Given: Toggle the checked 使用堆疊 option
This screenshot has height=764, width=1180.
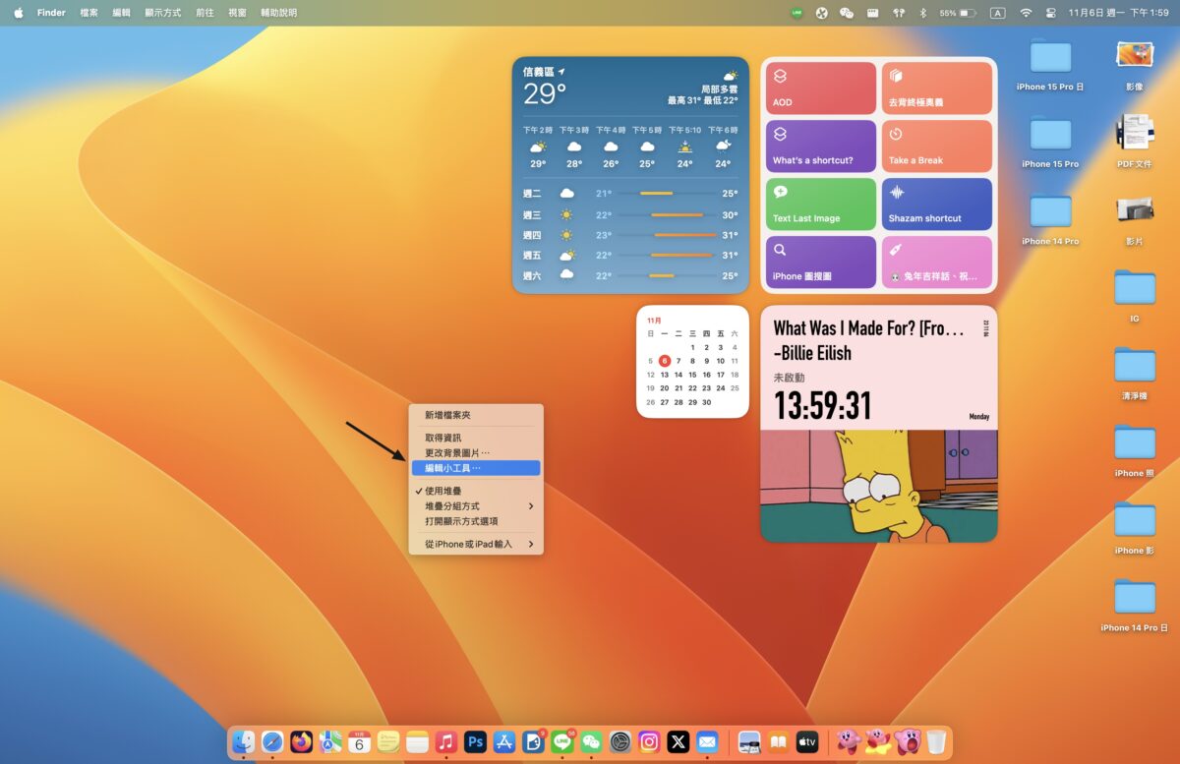Looking at the screenshot, I should (476, 491).
